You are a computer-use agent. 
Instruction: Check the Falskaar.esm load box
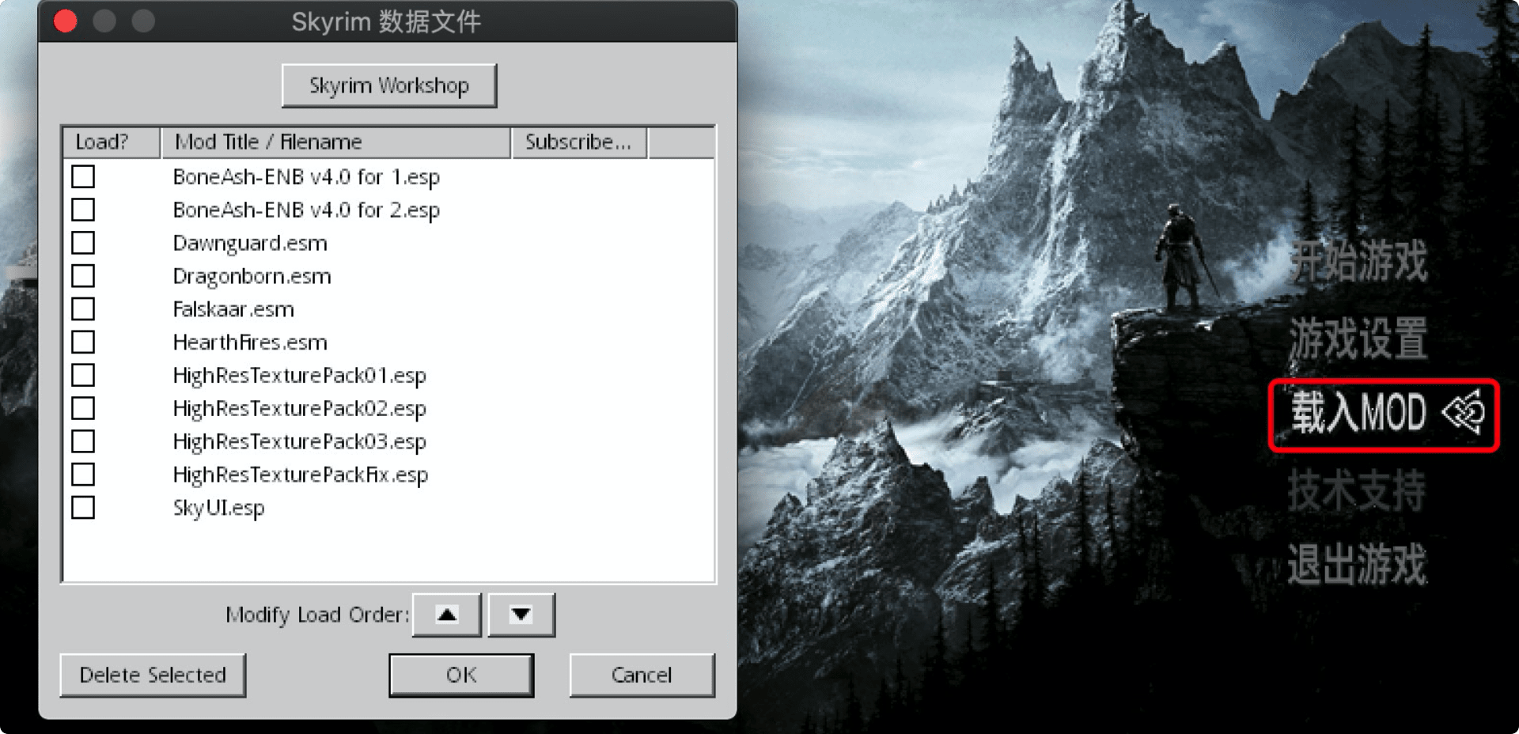tap(83, 308)
